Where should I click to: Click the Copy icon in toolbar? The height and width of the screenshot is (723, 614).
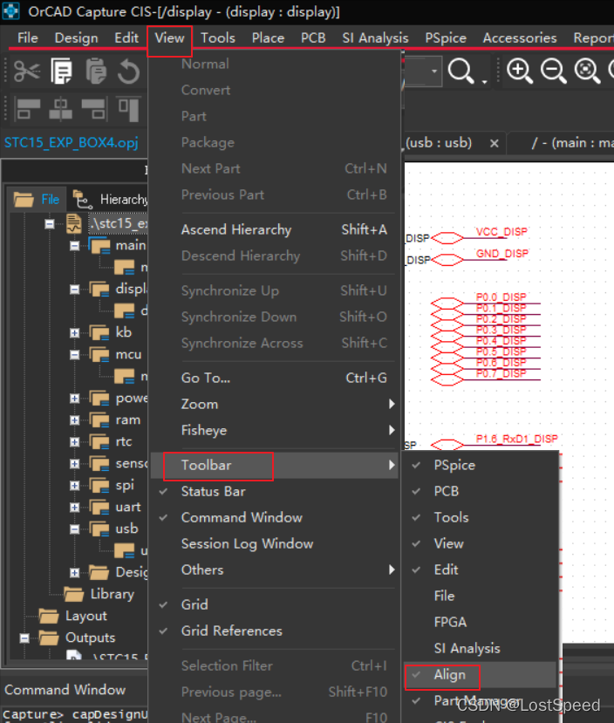(61, 72)
